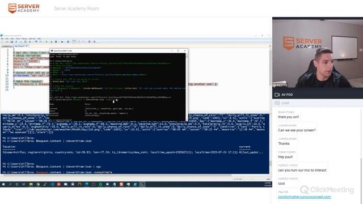Click the Redo icon in ISE toolbar
This screenshot has height=204, width=363.
(40, 41)
